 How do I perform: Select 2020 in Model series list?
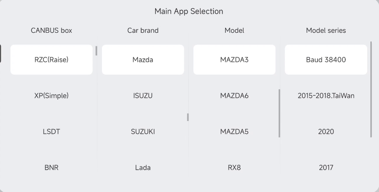pyautogui.click(x=326, y=131)
